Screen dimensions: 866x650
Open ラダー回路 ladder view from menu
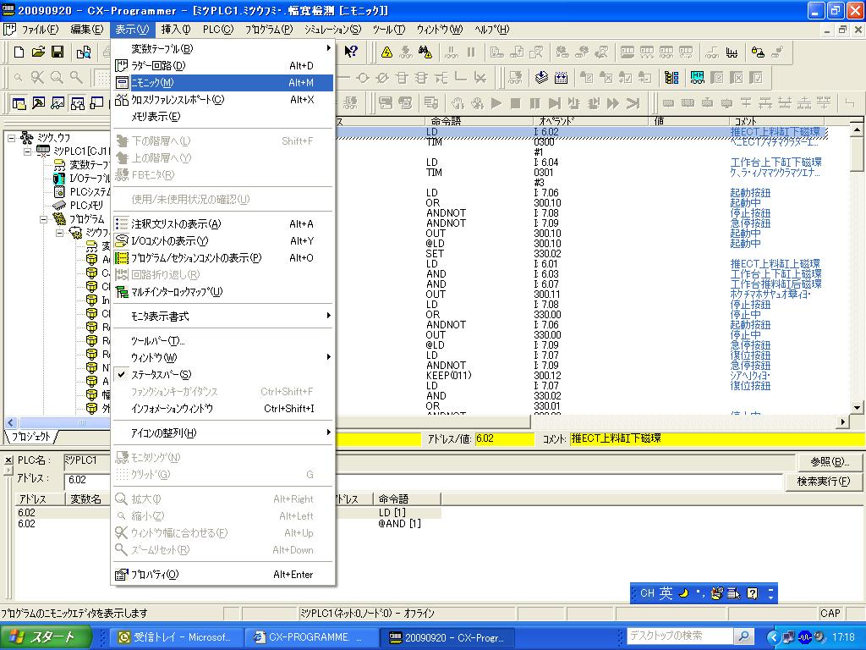(158, 66)
